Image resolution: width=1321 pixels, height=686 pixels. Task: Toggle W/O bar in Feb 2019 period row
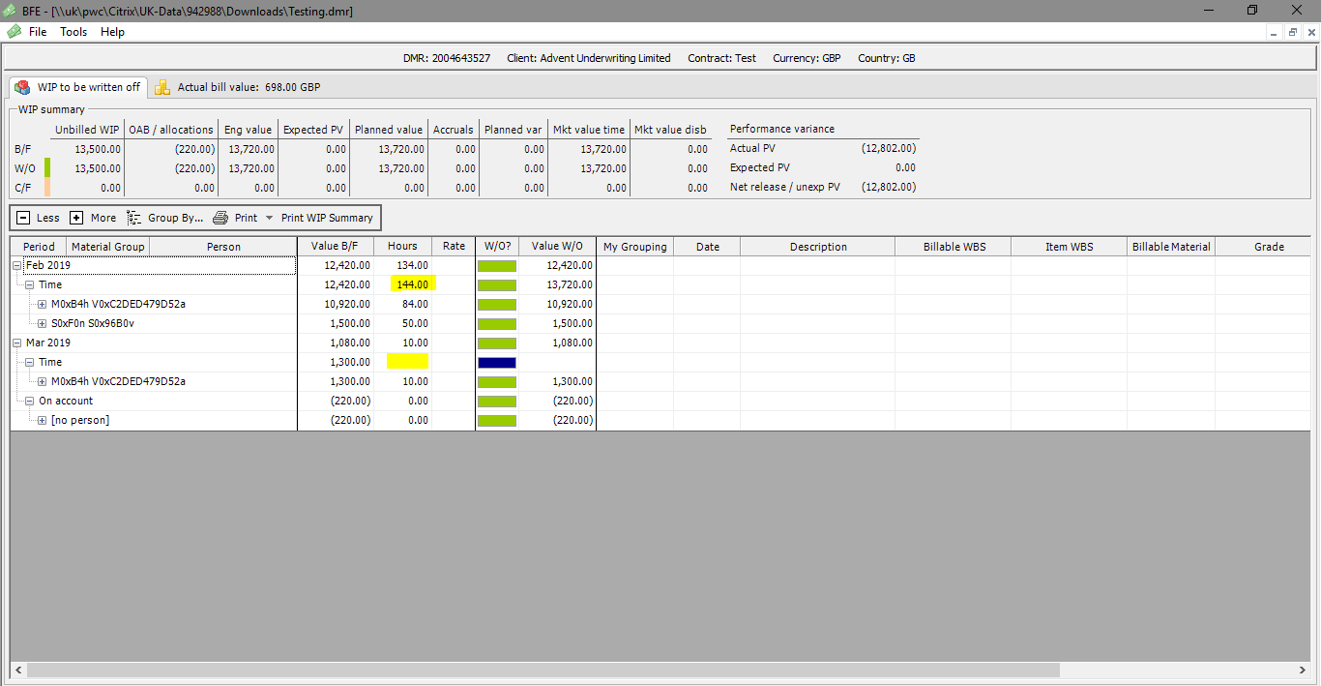click(497, 266)
